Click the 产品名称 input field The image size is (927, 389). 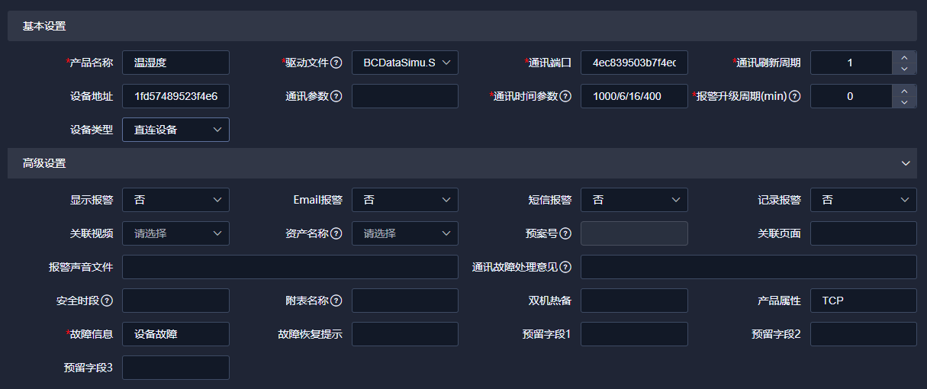click(x=175, y=63)
